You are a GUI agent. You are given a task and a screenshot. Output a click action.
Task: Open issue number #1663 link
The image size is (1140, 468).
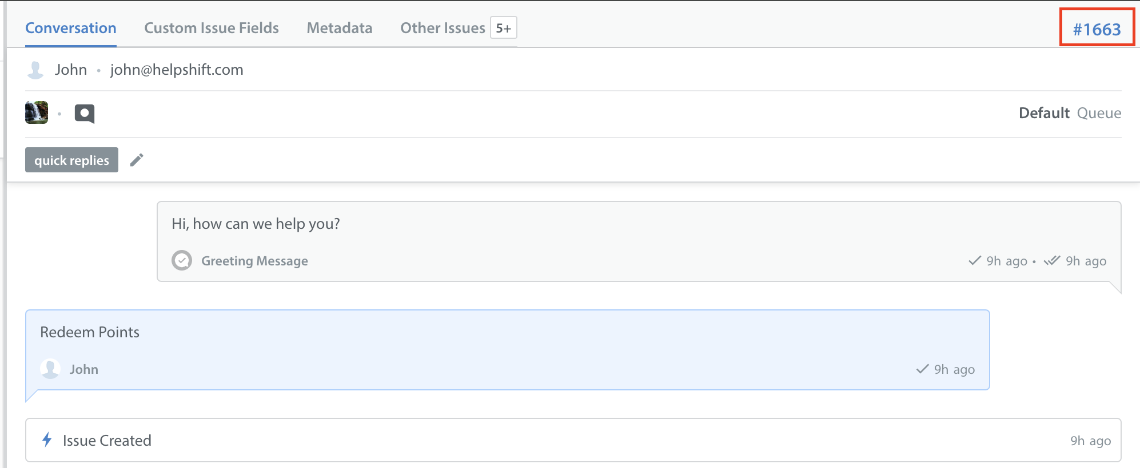1097,29
